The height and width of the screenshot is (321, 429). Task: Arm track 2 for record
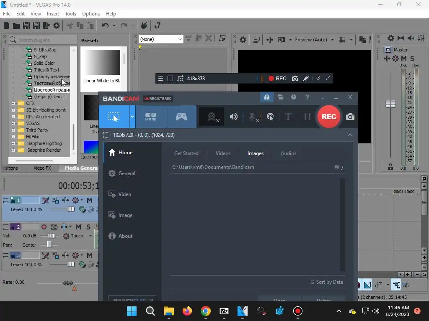tap(44, 227)
